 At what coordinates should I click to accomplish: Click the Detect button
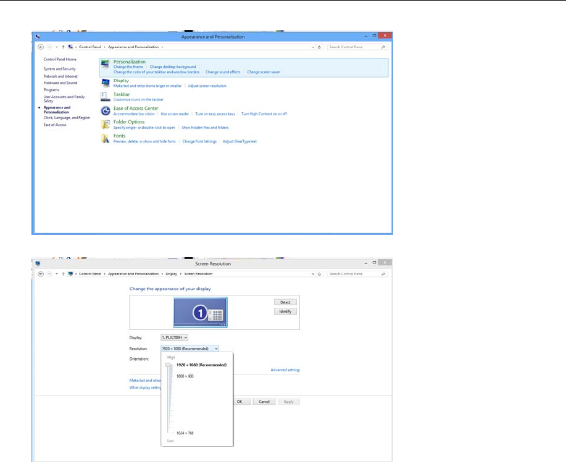click(285, 302)
